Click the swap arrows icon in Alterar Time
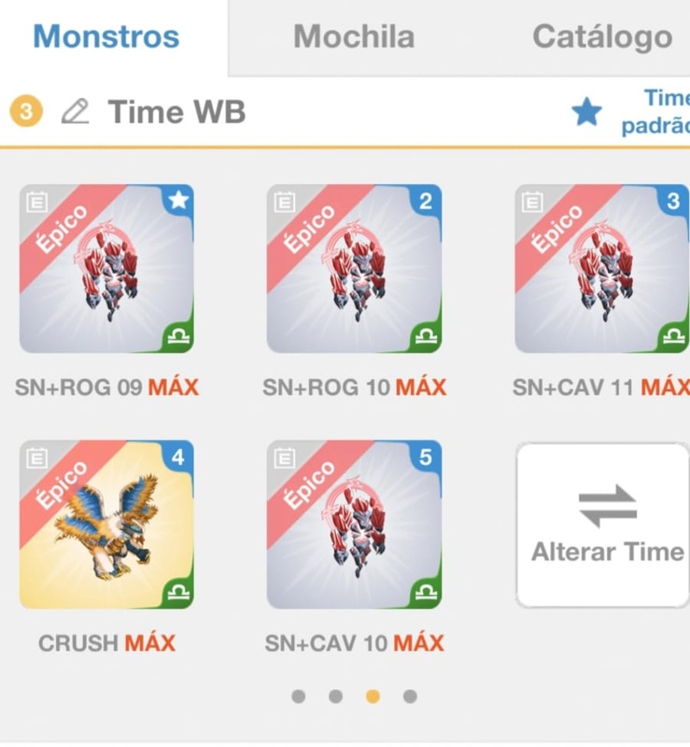 pyautogui.click(x=608, y=506)
